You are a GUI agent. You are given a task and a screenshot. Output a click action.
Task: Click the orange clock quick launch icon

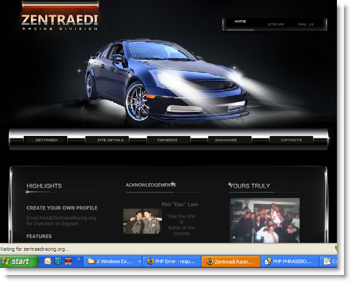(48, 261)
